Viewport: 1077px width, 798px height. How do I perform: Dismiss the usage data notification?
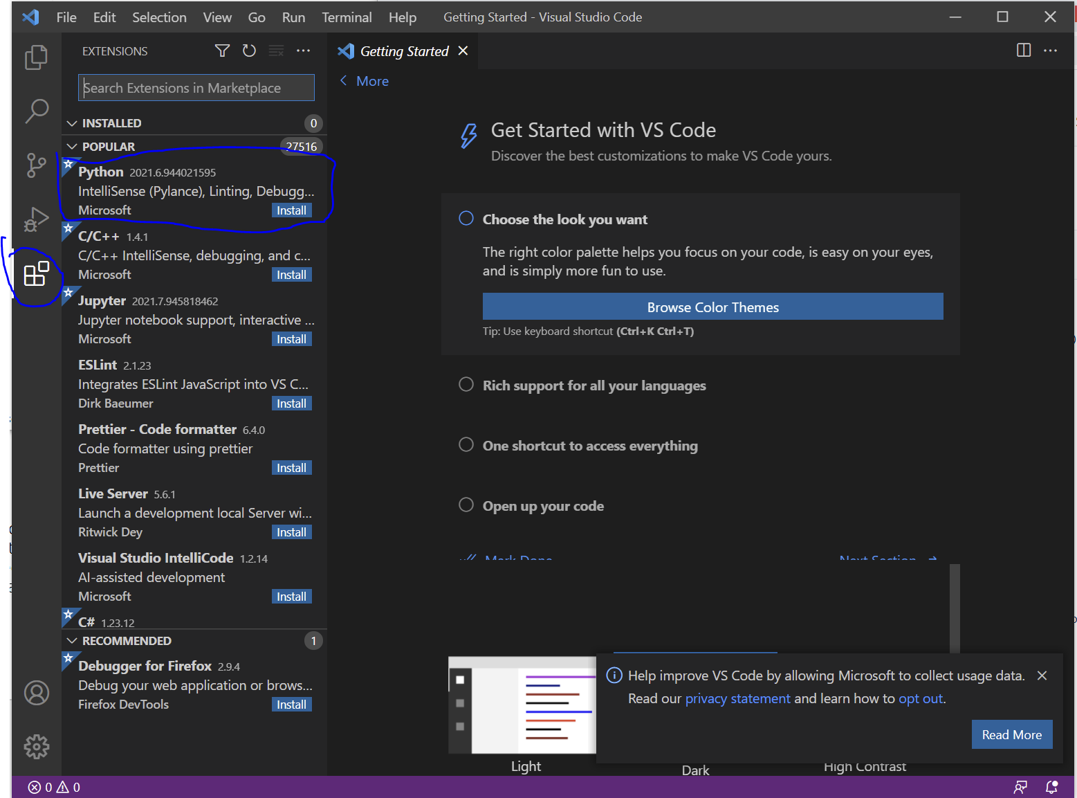click(1042, 675)
